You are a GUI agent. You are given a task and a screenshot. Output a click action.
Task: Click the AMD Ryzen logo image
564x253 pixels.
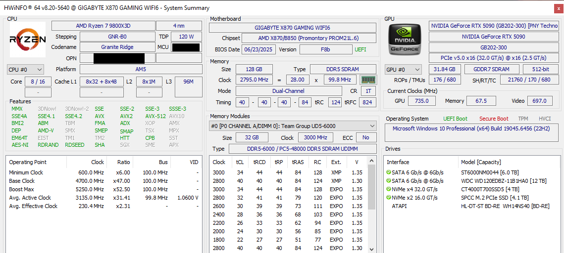point(28,40)
